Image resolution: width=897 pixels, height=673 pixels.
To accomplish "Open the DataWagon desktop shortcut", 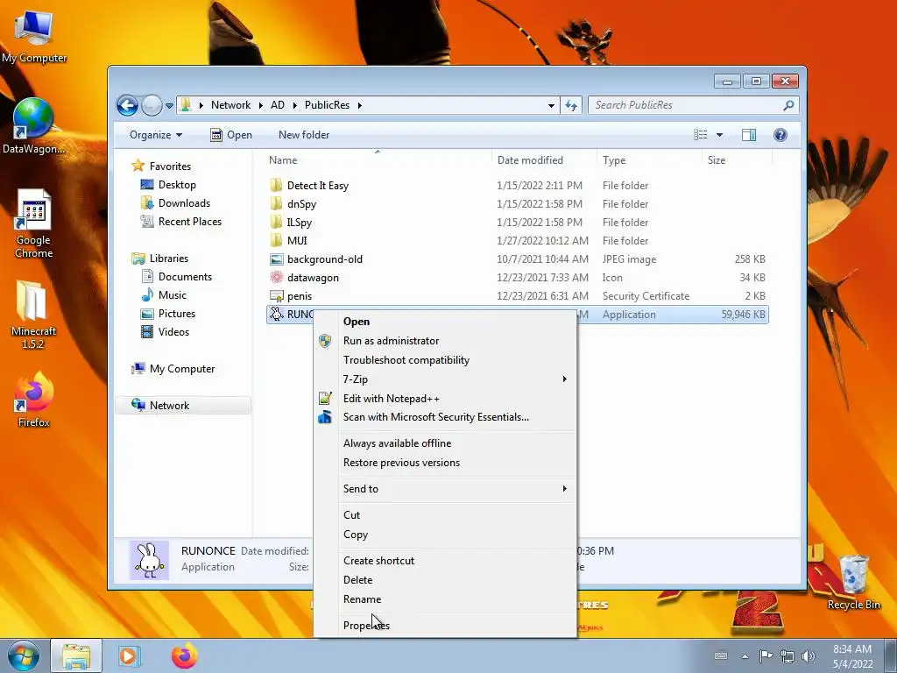I will (x=33, y=126).
